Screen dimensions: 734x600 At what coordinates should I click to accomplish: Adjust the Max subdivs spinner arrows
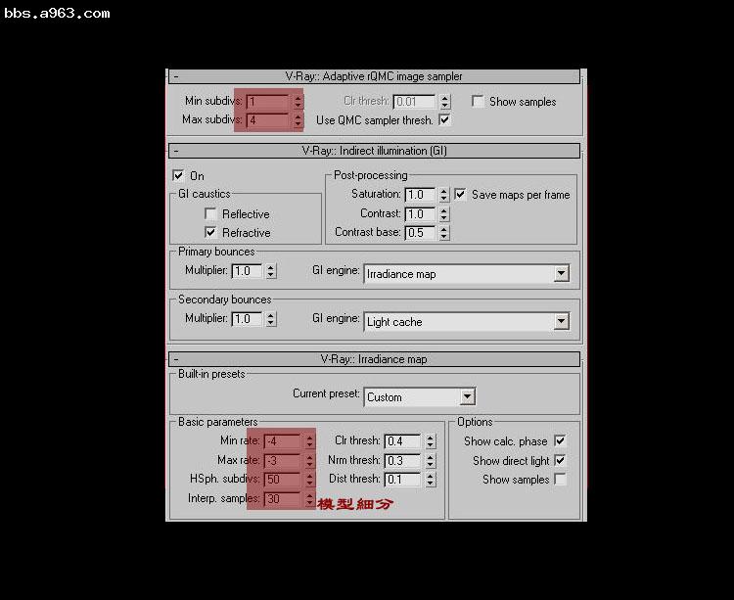[298, 119]
